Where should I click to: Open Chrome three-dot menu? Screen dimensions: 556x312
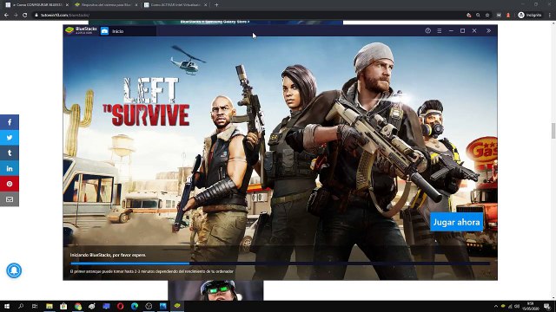pyautogui.click(x=550, y=15)
